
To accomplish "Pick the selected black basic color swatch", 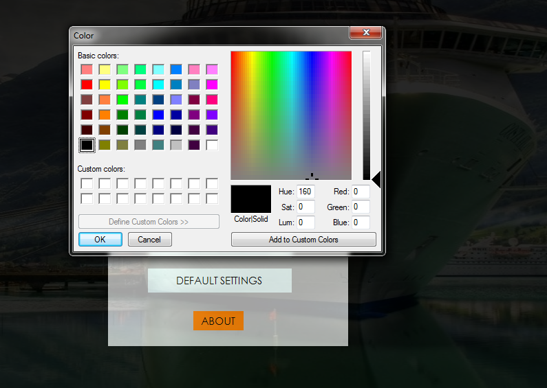I will 87,145.
